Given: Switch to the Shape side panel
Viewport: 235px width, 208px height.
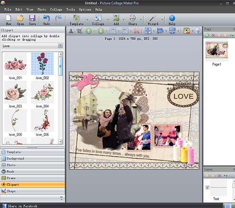Looking at the screenshot, I should [32, 191].
